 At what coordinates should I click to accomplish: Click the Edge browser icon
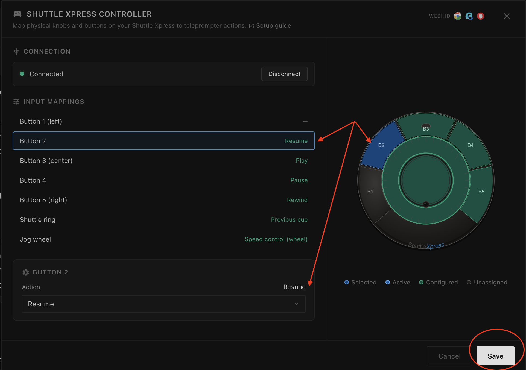click(469, 16)
